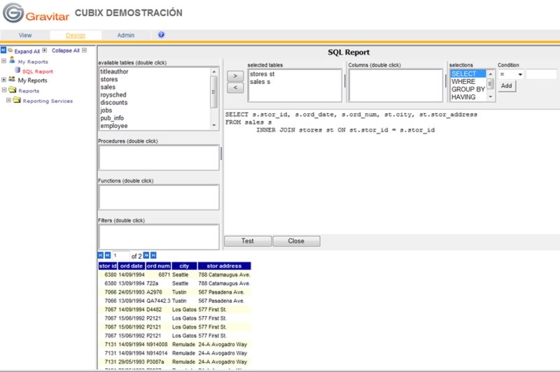Screen dimensions: 560x372
Task: Run the query with the Test button
Action: pos(248,241)
